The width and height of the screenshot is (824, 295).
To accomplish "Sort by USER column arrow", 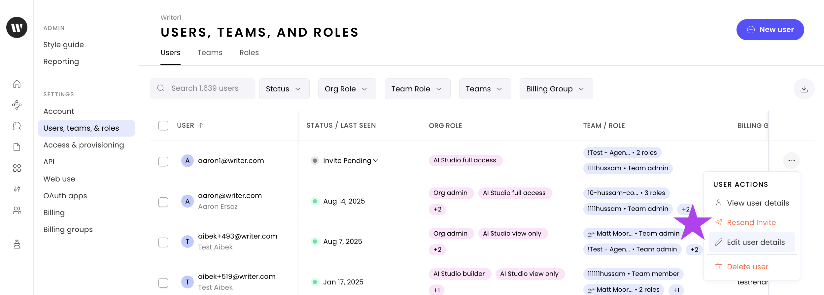I will click(201, 125).
